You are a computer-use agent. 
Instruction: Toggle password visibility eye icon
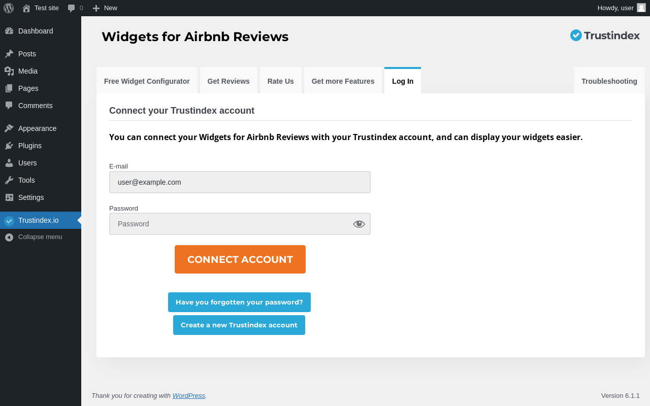359,224
